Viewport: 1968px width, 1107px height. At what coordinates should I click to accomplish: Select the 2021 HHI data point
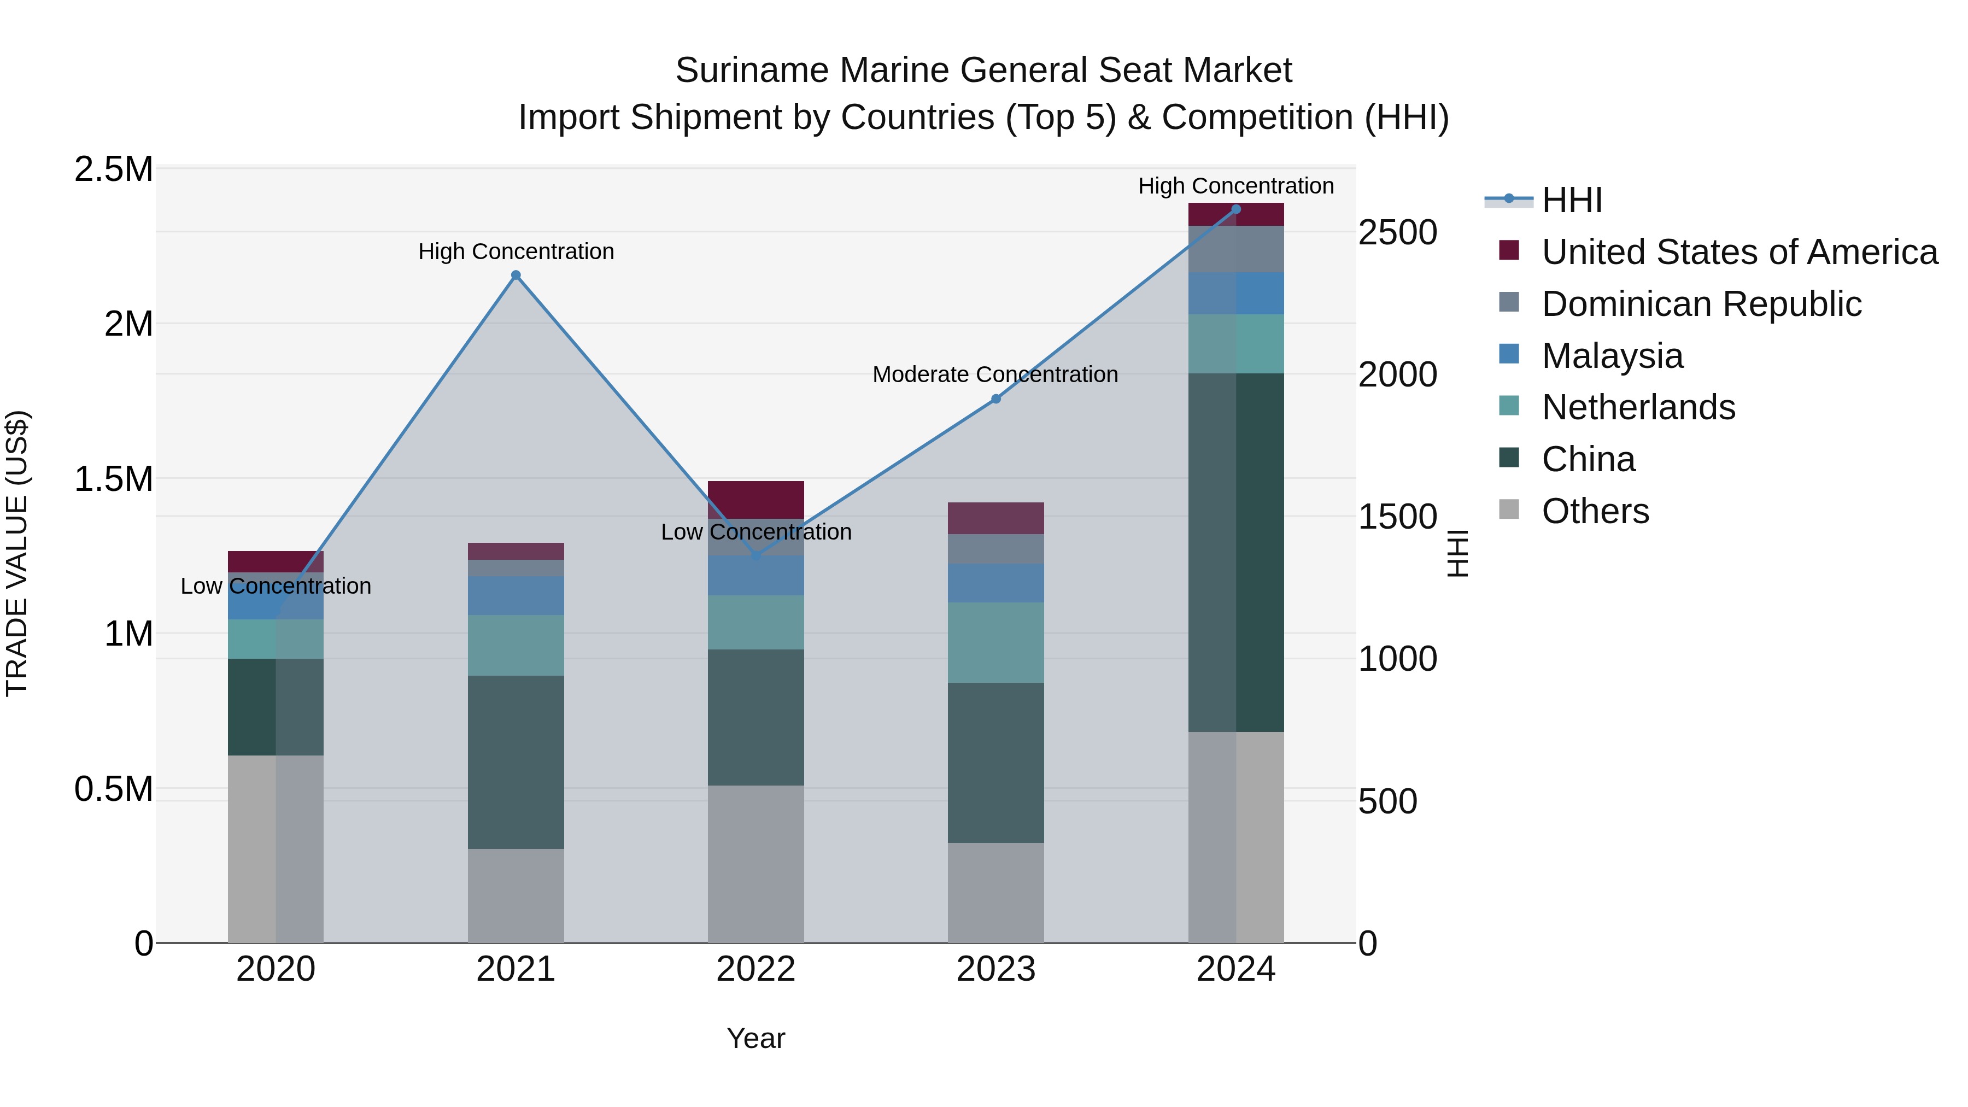516,275
